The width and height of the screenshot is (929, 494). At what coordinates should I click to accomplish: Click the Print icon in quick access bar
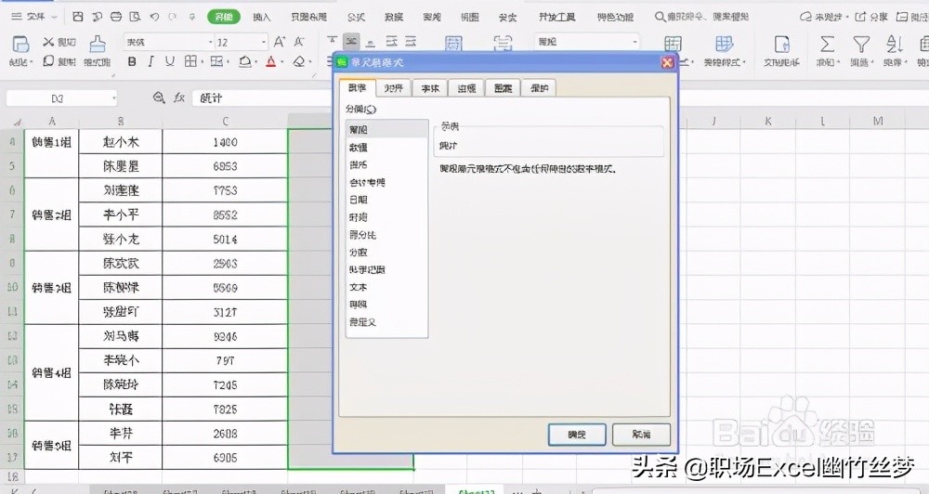coord(116,17)
